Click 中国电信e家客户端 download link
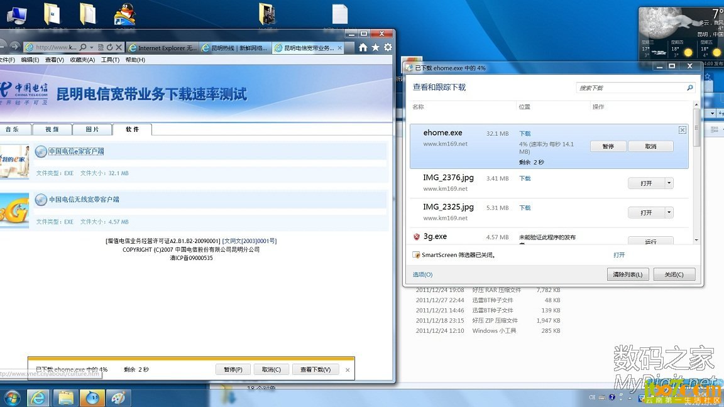This screenshot has width=724, height=407. [x=76, y=151]
